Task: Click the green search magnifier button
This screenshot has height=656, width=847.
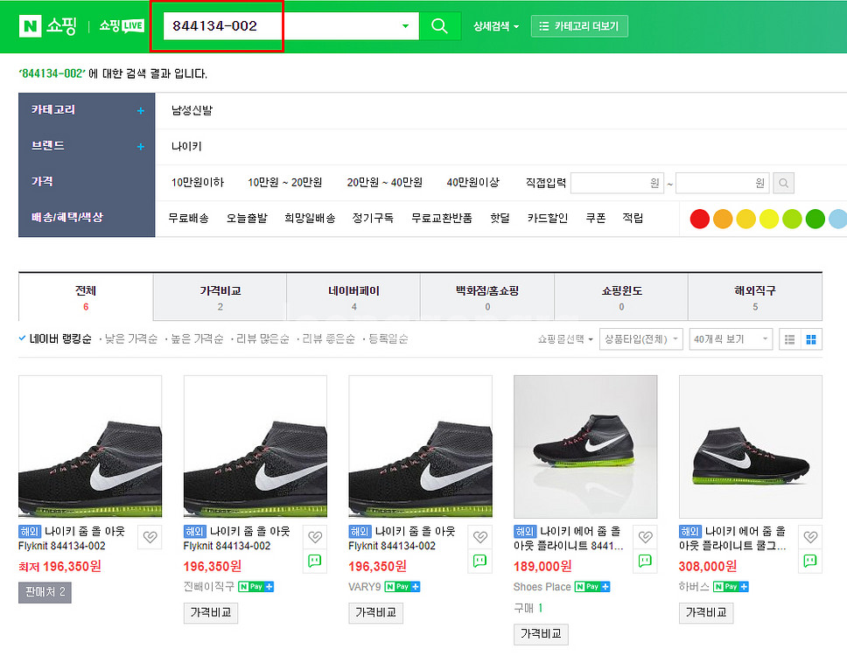Action: 440,26
